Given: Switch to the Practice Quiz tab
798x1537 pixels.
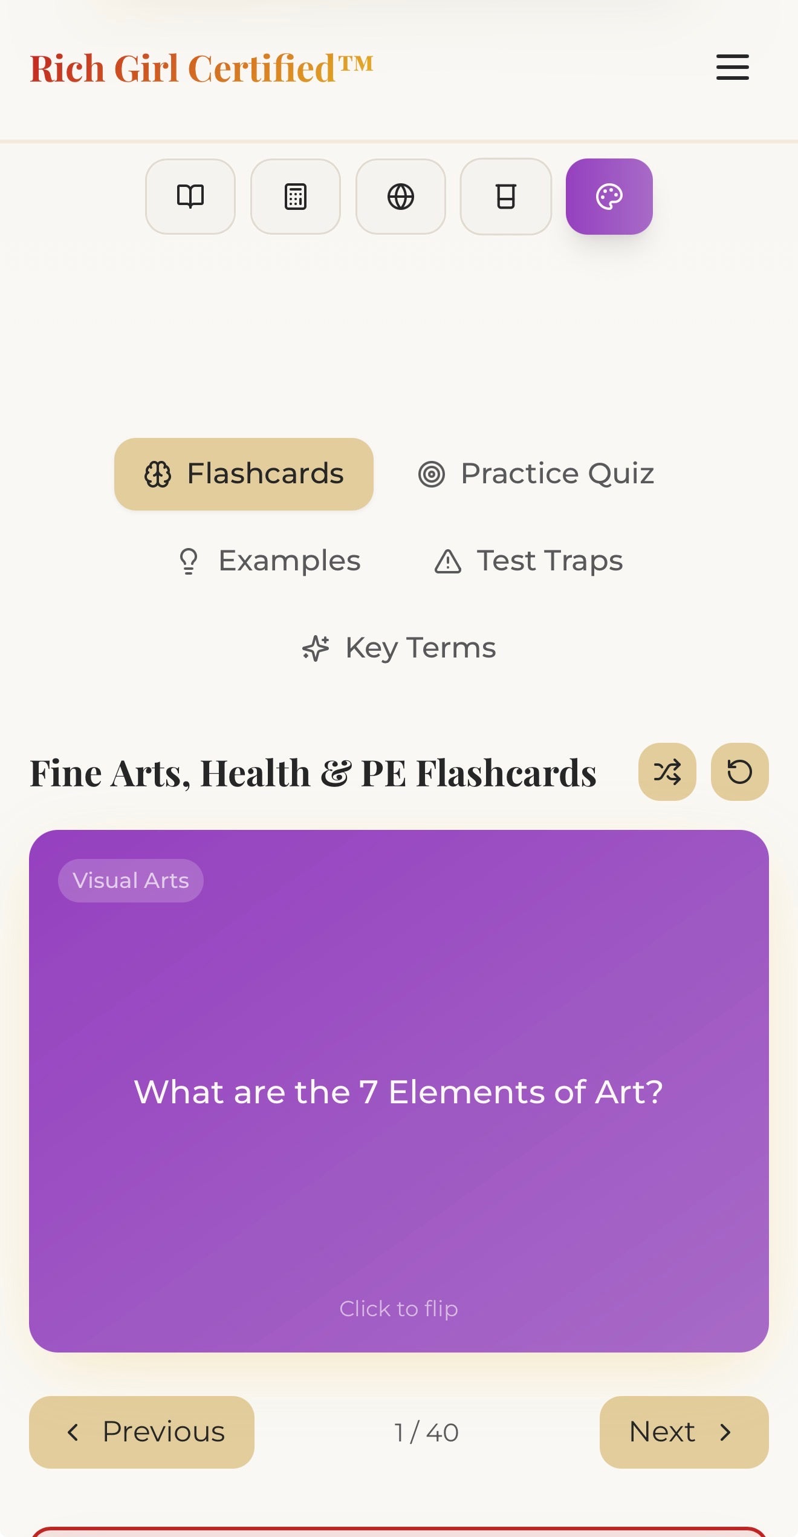Looking at the screenshot, I should click(x=536, y=474).
